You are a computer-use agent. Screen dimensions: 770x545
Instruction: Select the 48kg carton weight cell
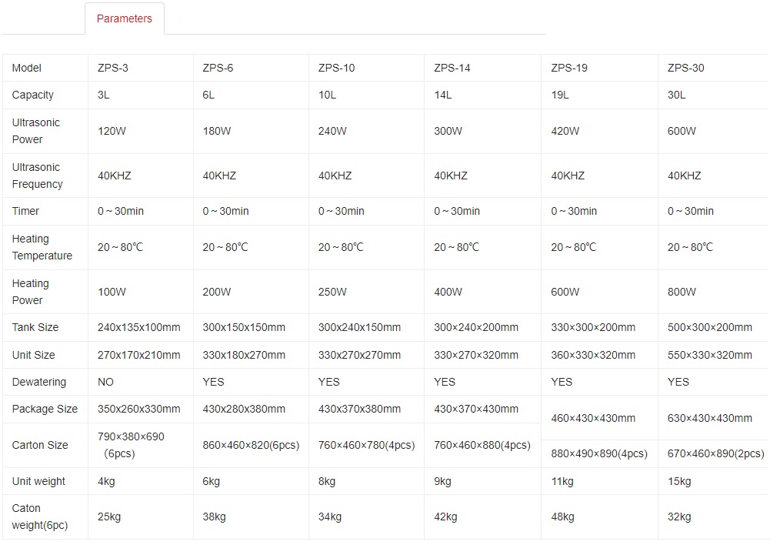coord(562,517)
